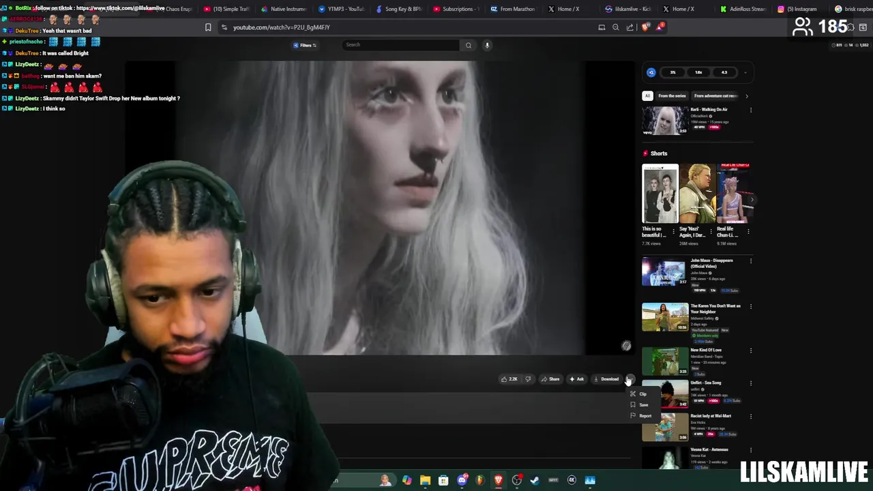873x491 pixels.
Task: Select the All filter chip
Action: pyautogui.click(x=647, y=96)
